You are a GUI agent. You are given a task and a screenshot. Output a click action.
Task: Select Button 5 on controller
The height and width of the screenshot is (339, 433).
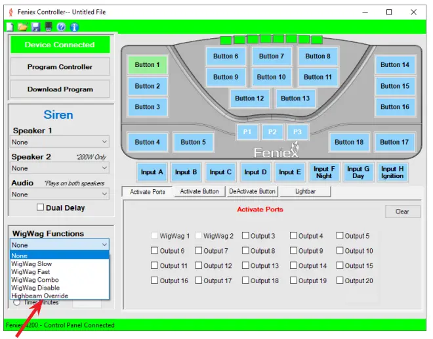[x=194, y=142]
